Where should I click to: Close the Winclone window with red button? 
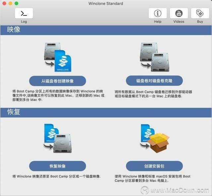(4, 3)
